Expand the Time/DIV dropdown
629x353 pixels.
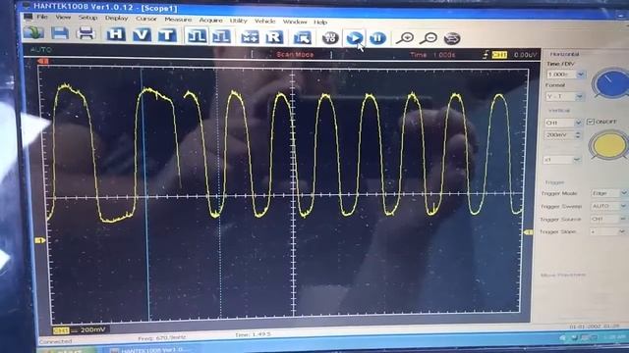pos(581,75)
